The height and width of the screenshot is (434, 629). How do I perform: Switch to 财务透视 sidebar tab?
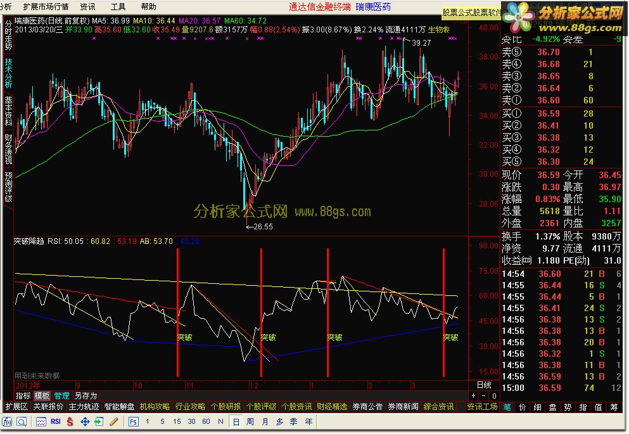pos(8,150)
